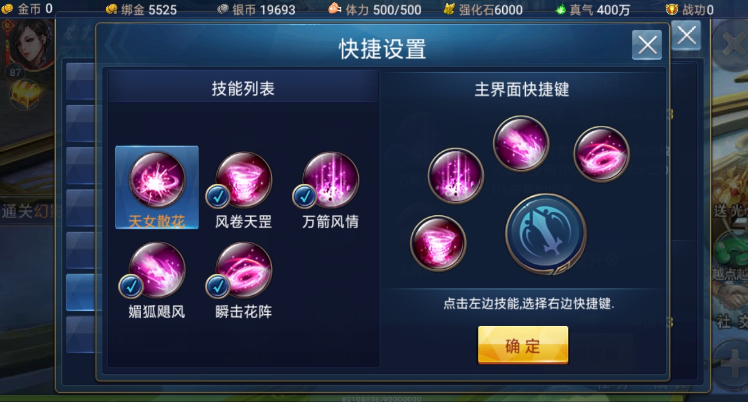
Task: Click the 主界面快捷键 header
Action: click(x=522, y=89)
